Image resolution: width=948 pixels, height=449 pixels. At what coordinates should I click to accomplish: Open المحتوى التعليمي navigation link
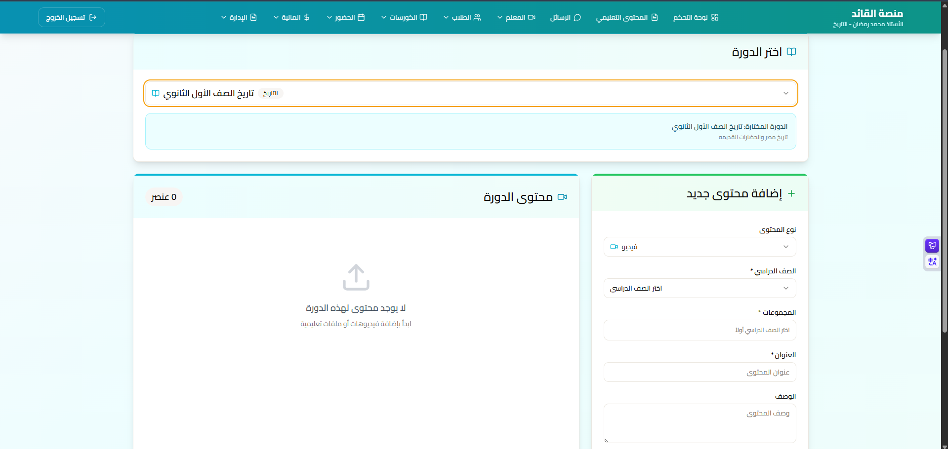627,17
